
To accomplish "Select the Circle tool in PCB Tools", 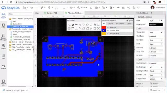I will point(91,25).
